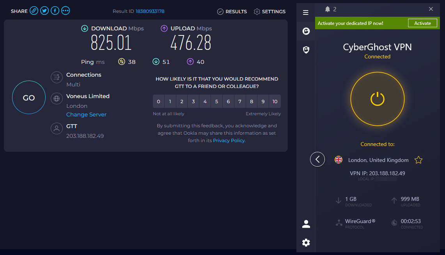Rate recommendation score 3
Image resolution: width=445 pixels, height=255 pixels.
coord(193,102)
